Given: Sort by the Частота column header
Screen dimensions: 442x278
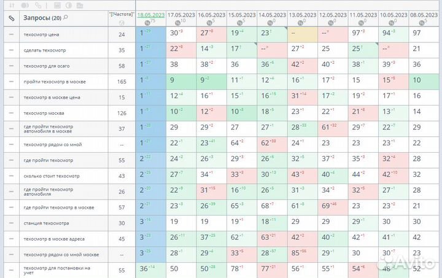Looking at the screenshot, I should (x=121, y=14).
